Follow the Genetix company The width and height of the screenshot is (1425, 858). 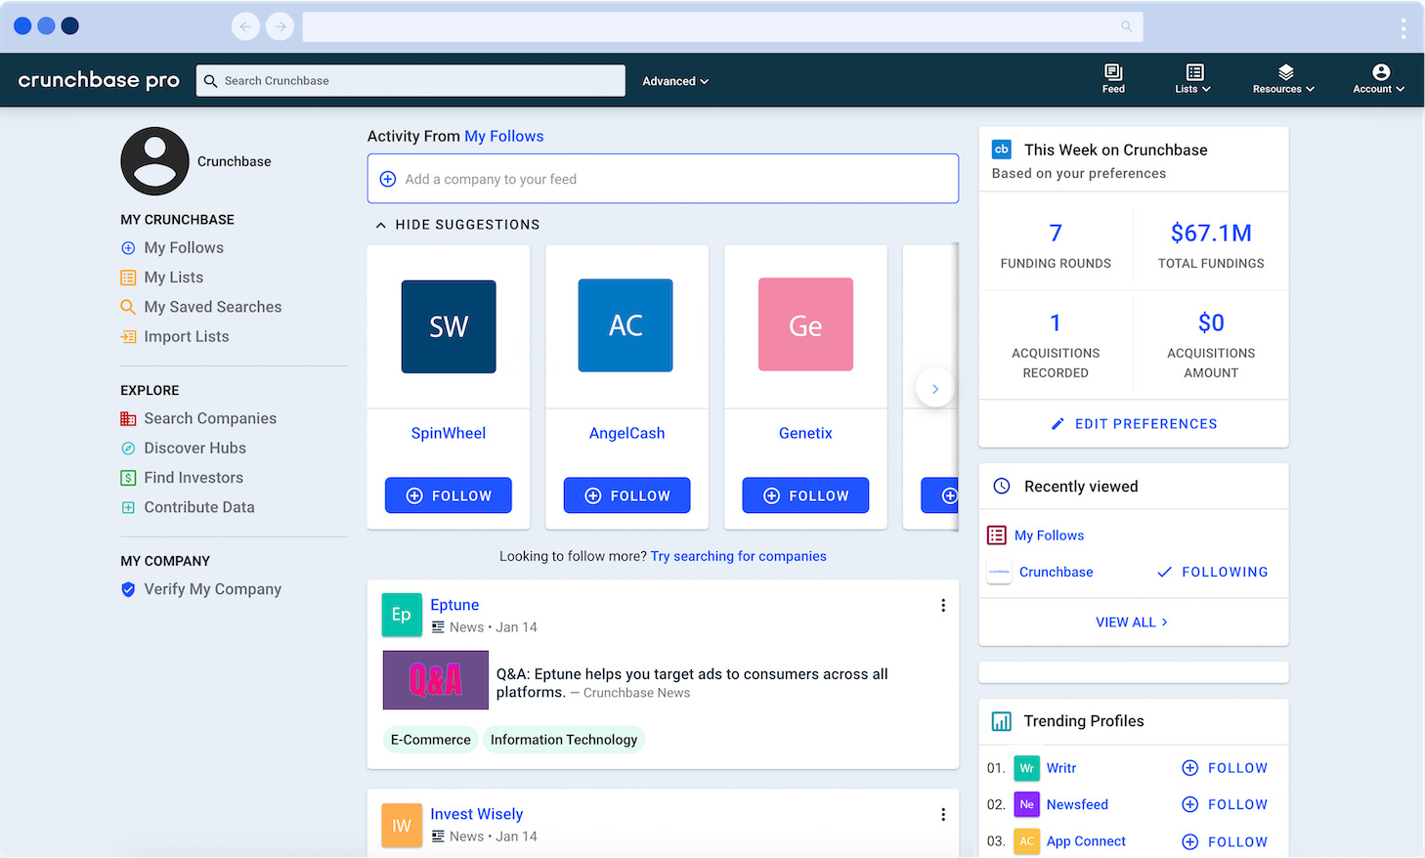click(x=805, y=495)
